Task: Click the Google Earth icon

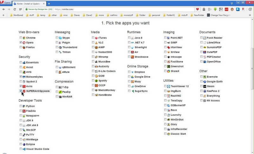Action: (x=205, y=82)
